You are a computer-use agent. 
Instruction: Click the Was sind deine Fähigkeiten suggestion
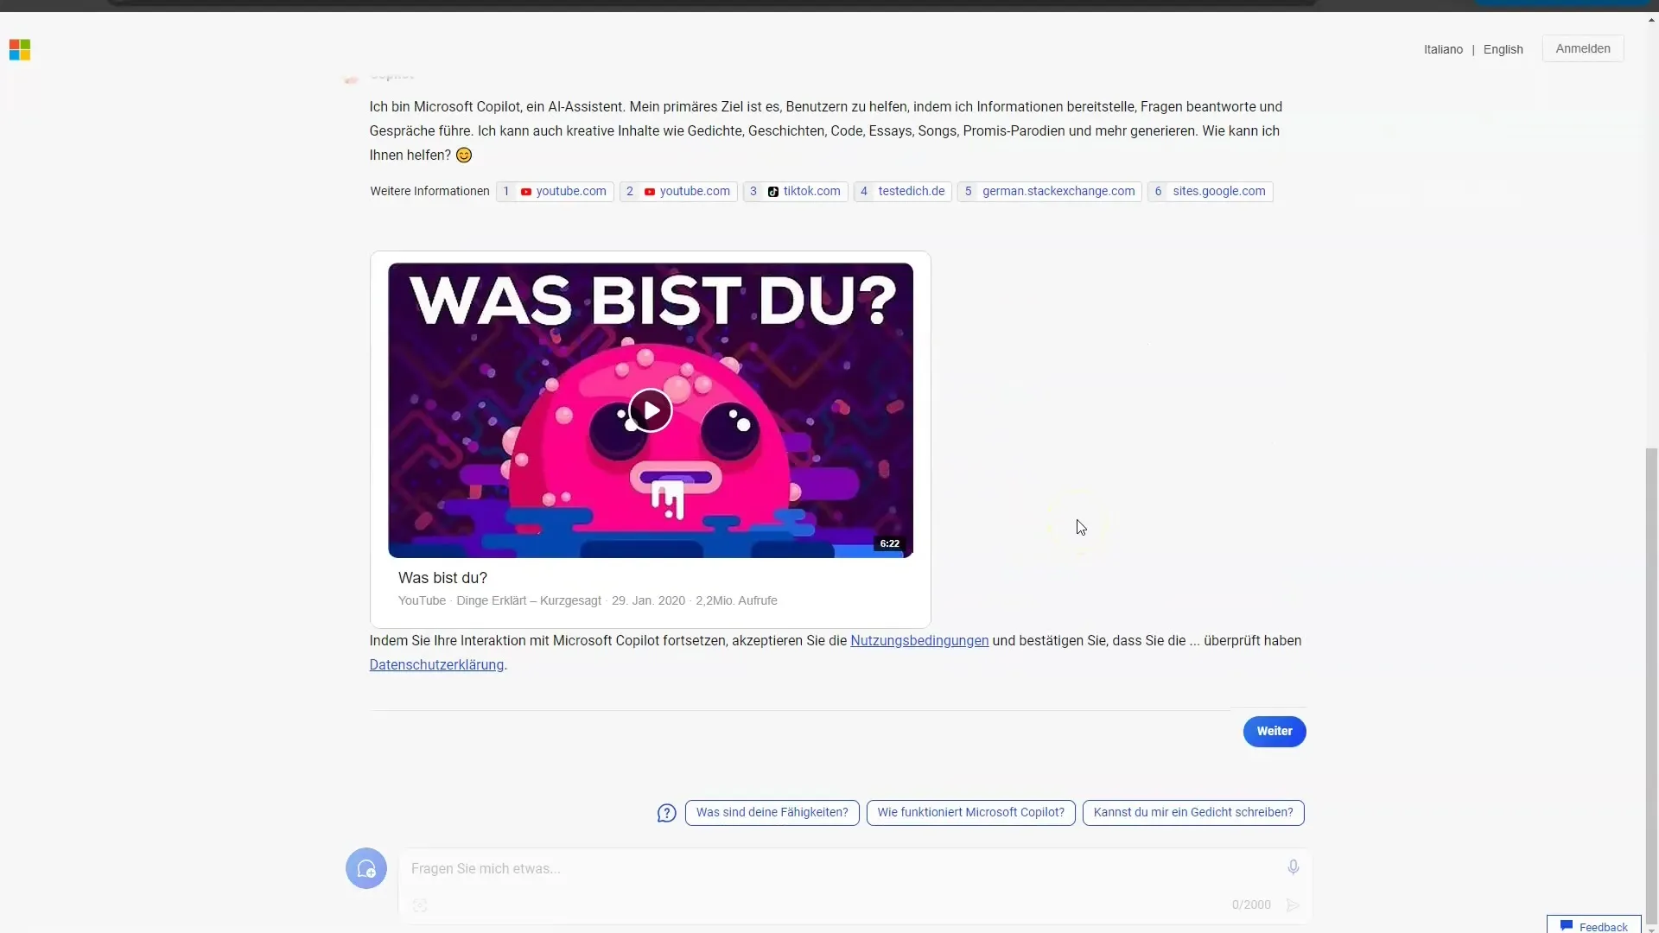pos(772,812)
